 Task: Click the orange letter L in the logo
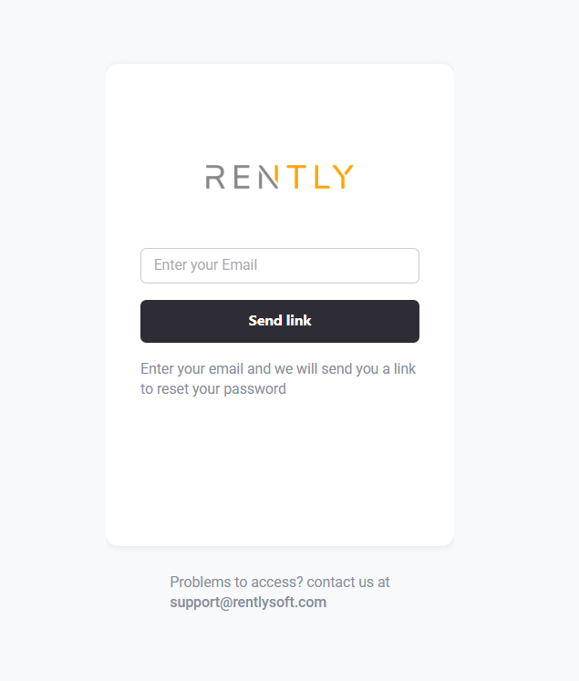coord(322,177)
